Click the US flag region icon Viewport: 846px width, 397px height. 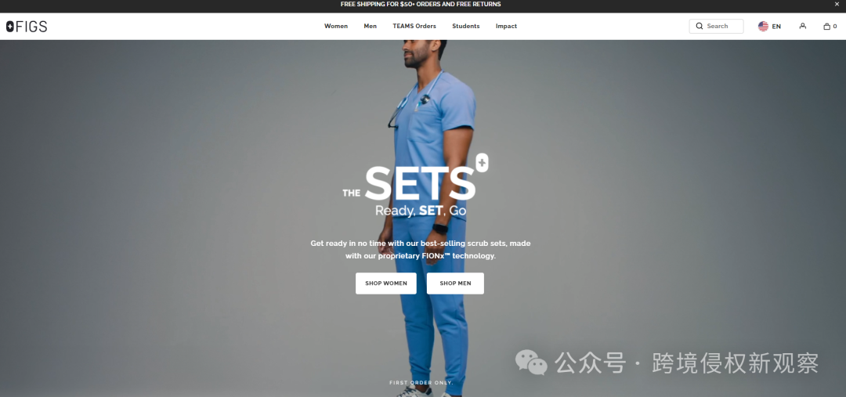[763, 26]
